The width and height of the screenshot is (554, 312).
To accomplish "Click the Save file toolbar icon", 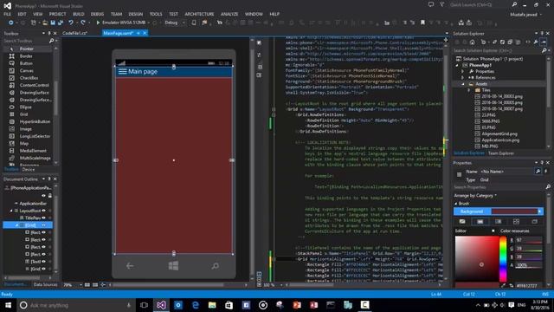I will (x=53, y=23).
